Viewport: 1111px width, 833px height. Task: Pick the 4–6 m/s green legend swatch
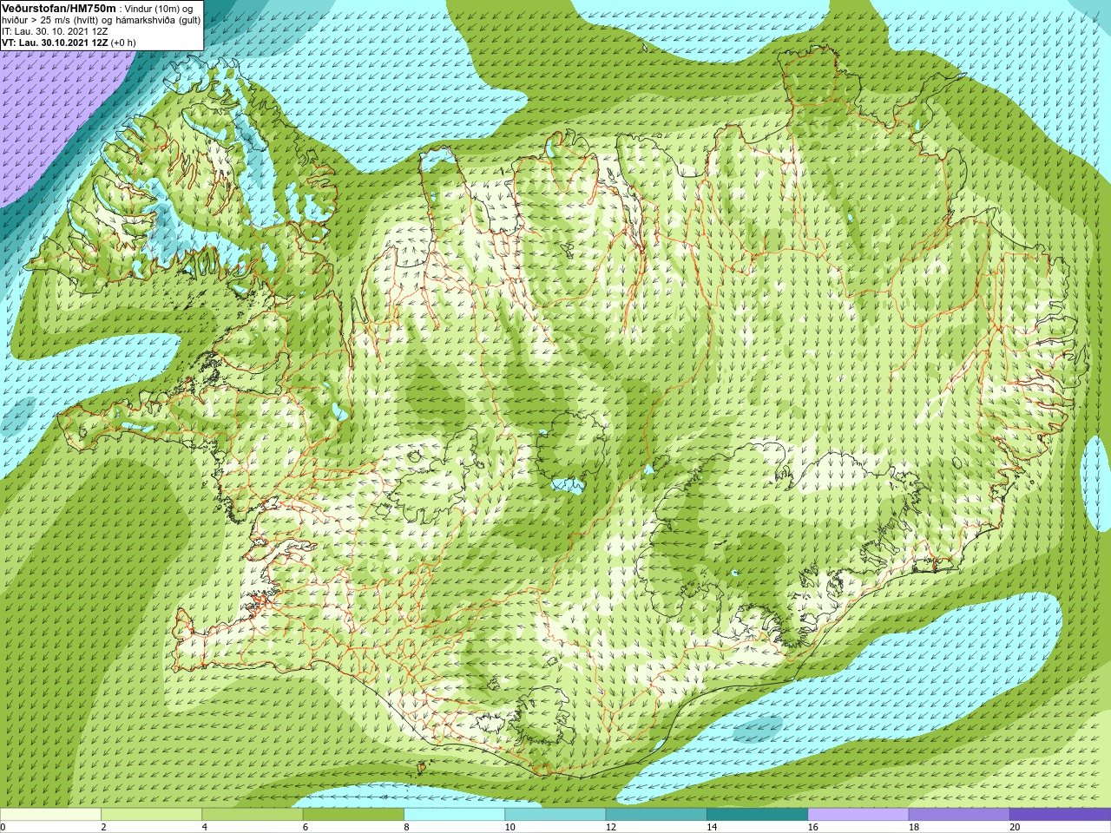[x=252, y=815]
